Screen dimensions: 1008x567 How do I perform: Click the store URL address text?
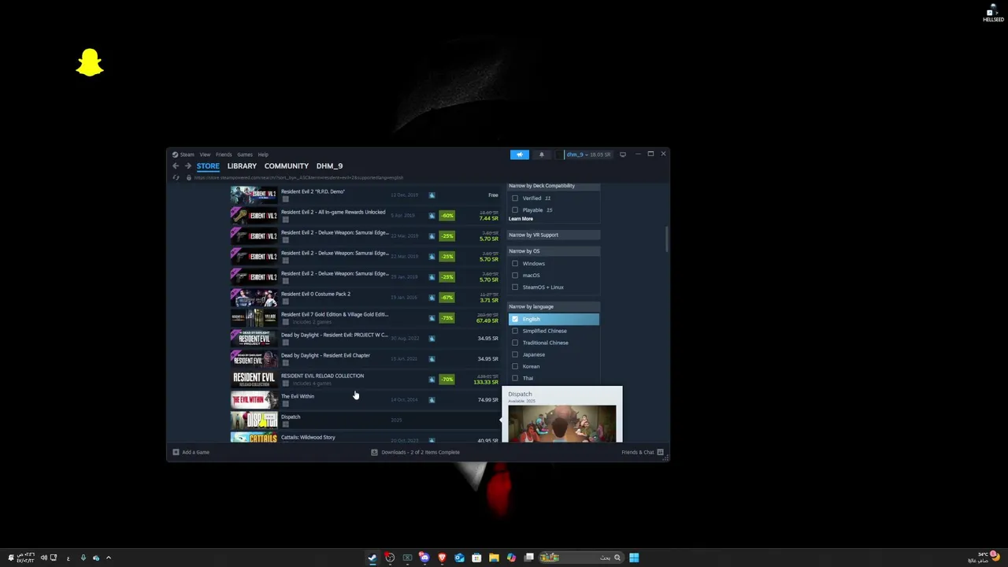[x=298, y=178]
